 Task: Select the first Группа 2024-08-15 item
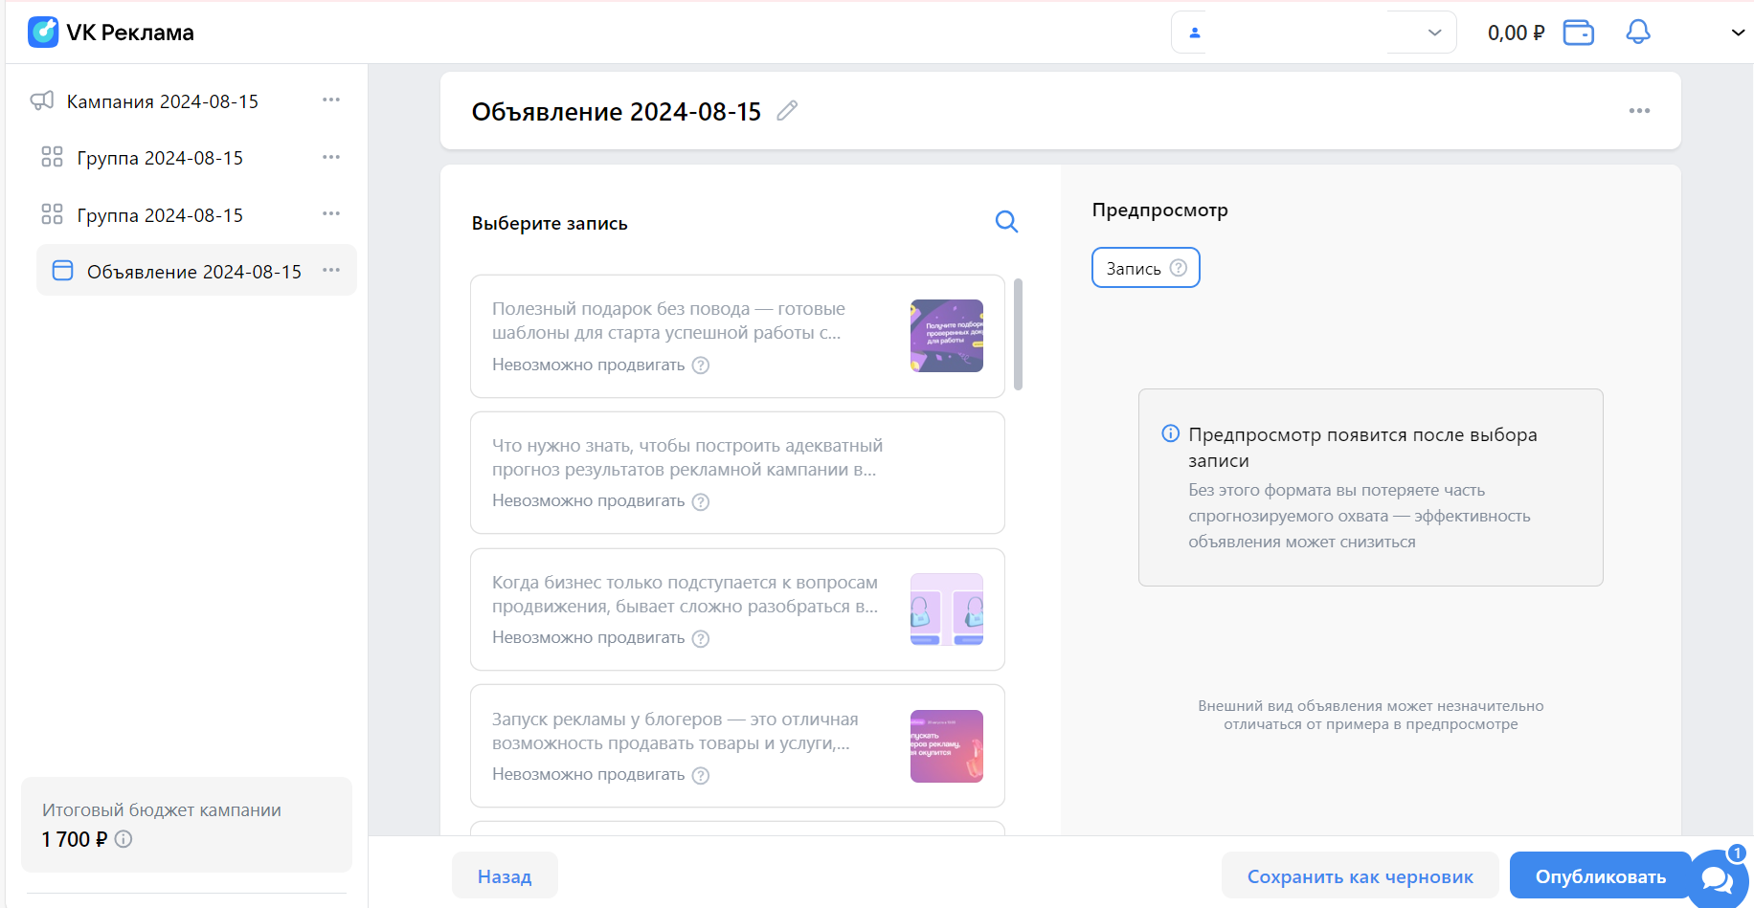point(160,158)
